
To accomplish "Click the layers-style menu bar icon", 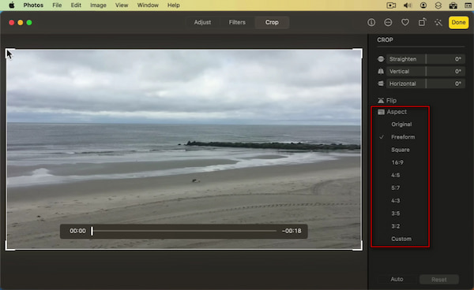I will point(438,6).
